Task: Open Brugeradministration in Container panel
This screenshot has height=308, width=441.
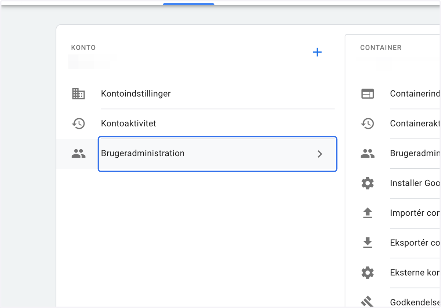Action: click(415, 153)
